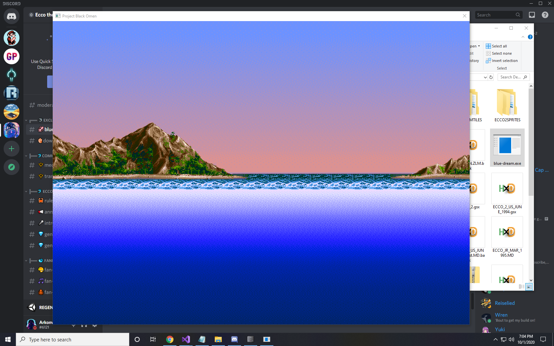Open member Wren's profile
554x346 pixels.
coord(508,317)
